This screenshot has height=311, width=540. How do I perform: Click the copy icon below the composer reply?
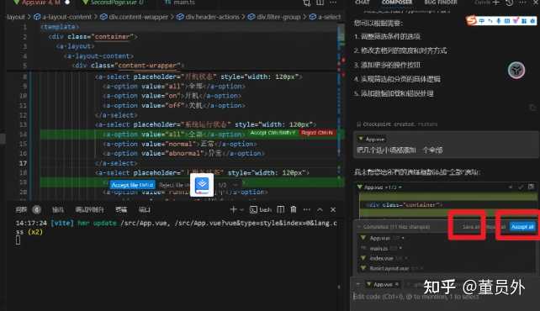click(x=532, y=108)
